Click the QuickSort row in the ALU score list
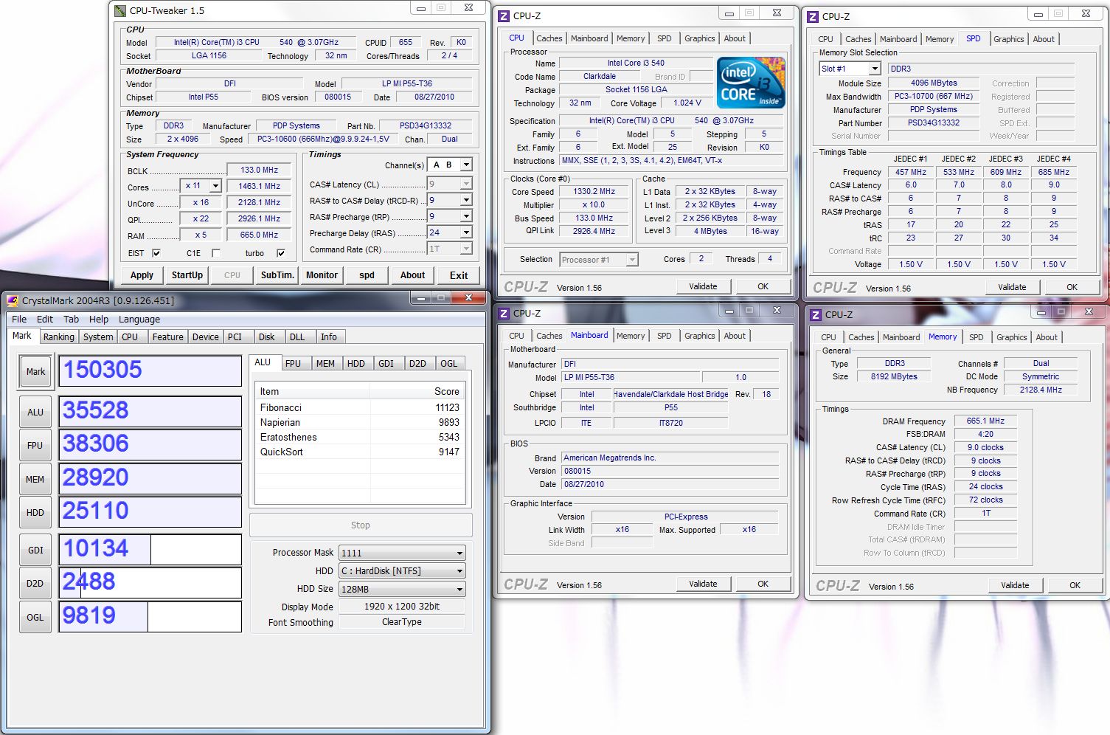 (x=360, y=452)
